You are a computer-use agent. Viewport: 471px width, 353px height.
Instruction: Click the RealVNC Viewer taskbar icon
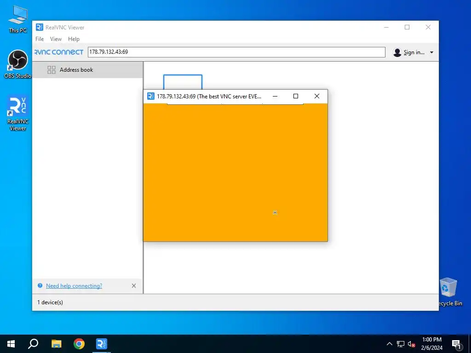pyautogui.click(x=102, y=344)
